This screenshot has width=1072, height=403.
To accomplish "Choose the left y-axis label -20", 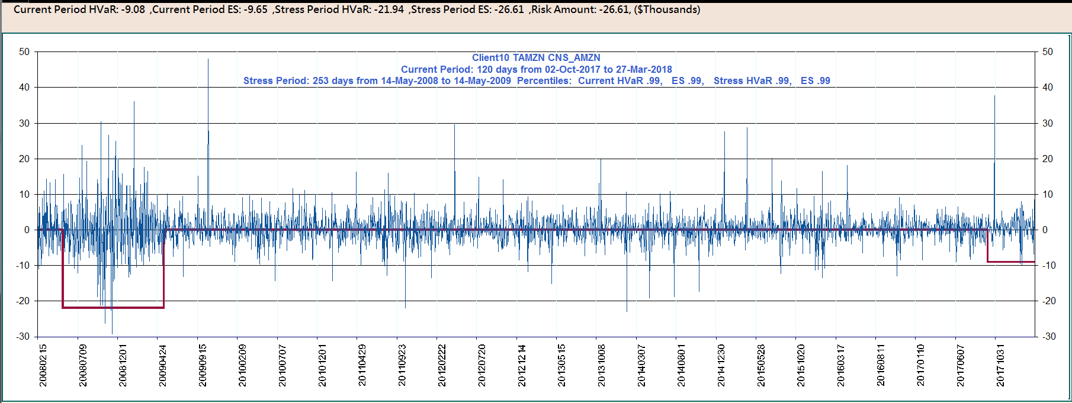I will click(23, 301).
